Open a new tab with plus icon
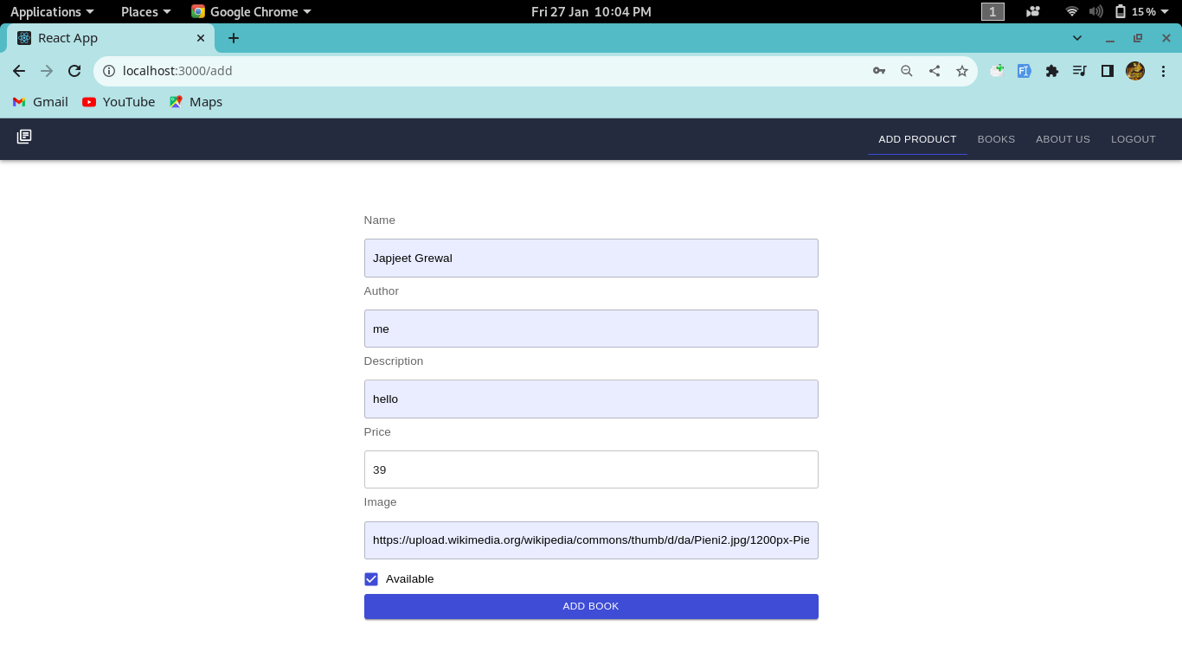 (x=234, y=38)
